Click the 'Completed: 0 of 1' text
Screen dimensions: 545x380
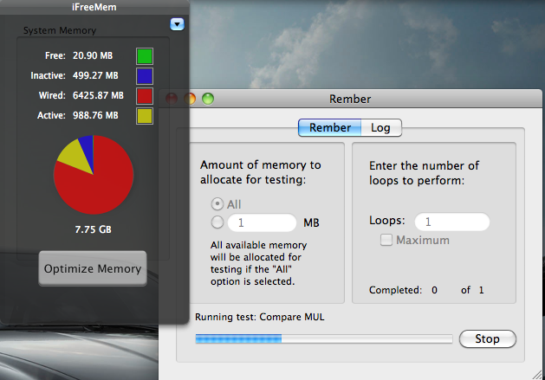(426, 290)
